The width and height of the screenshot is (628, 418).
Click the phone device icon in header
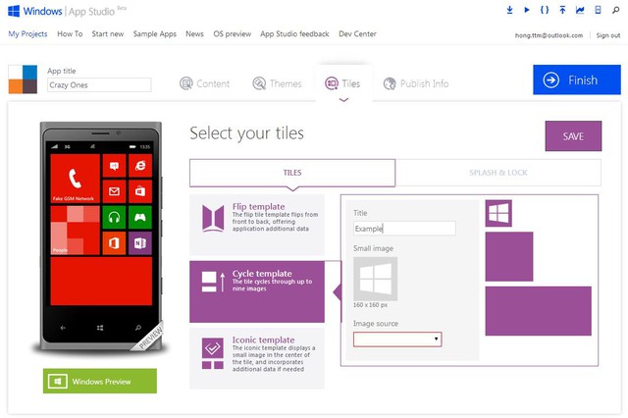[x=598, y=11]
